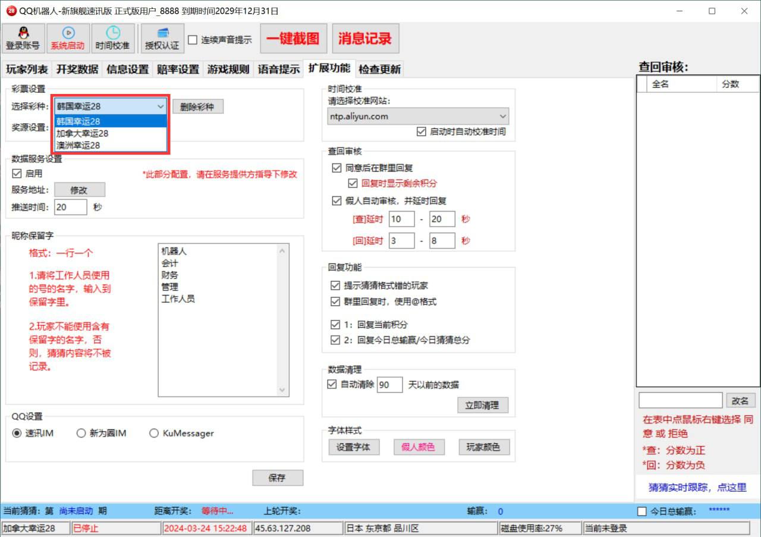
Task: Choose 澳洲幸运28 in dropdown list
Action: pos(111,145)
